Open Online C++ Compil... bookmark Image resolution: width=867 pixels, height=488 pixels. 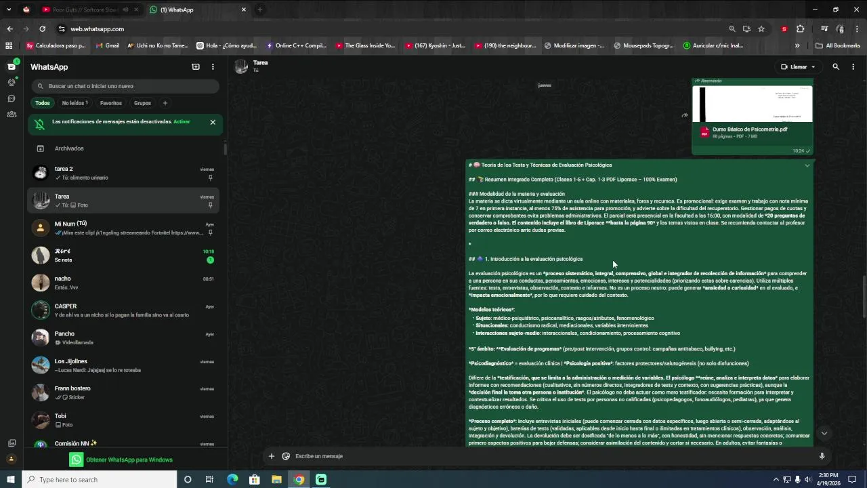295,46
